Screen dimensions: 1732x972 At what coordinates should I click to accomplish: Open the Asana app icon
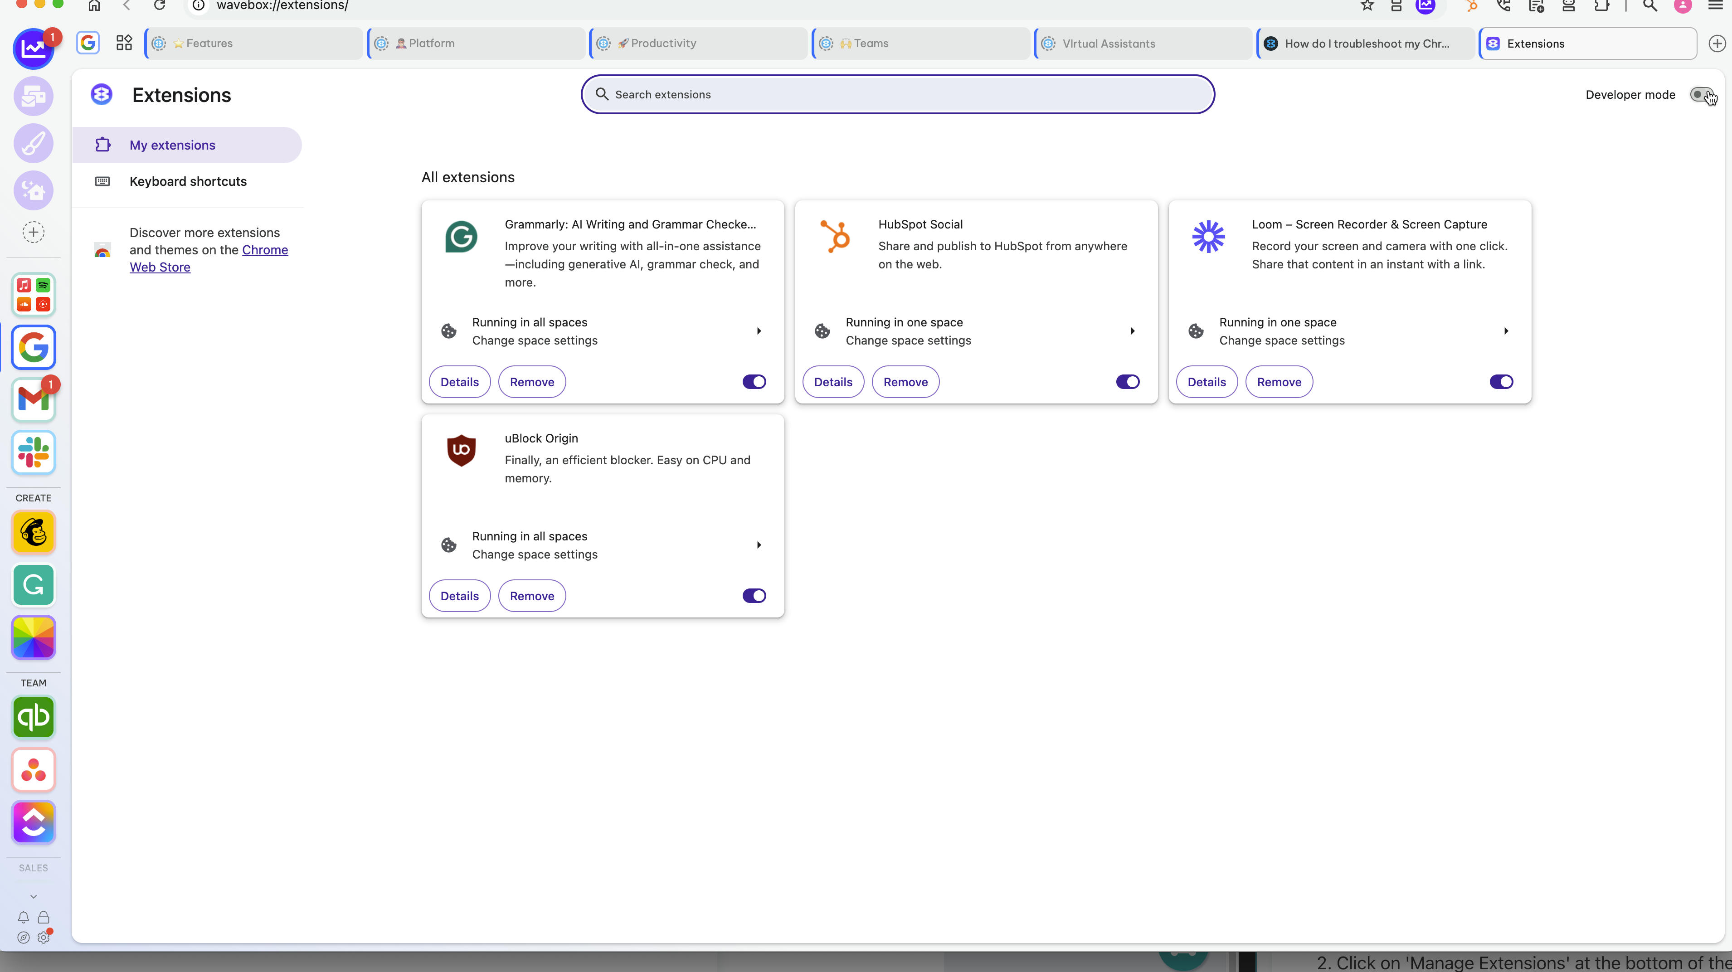[33, 770]
